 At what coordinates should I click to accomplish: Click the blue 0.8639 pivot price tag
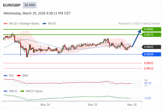click(151, 54)
